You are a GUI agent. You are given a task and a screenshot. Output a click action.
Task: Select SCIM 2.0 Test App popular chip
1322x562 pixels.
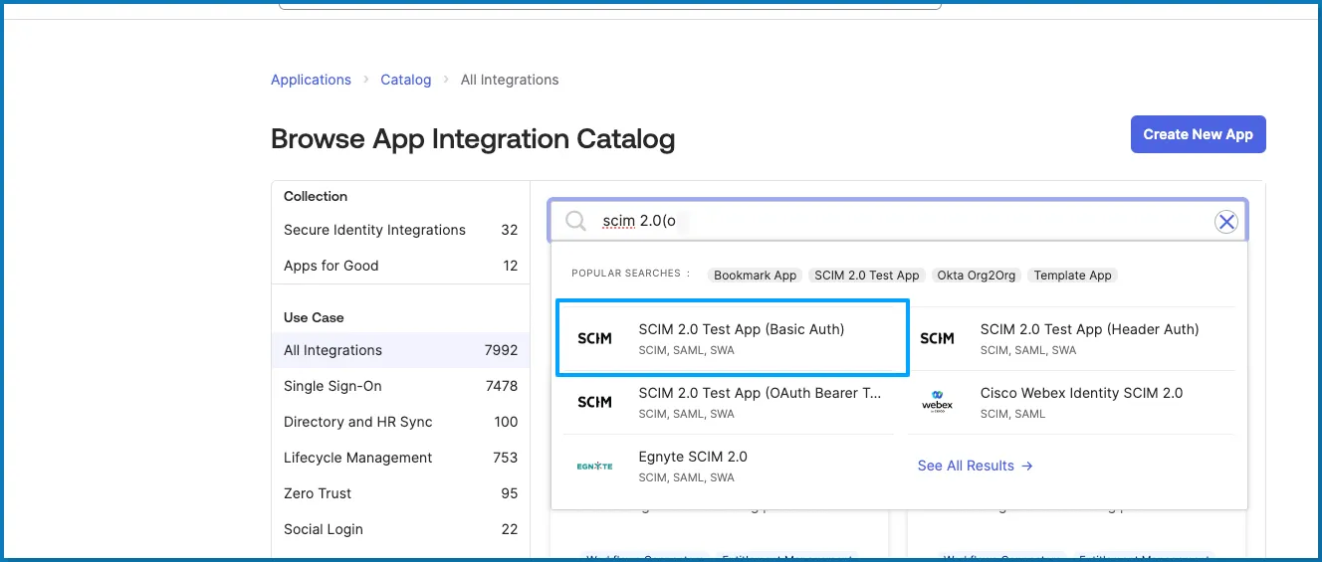[866, 276]
